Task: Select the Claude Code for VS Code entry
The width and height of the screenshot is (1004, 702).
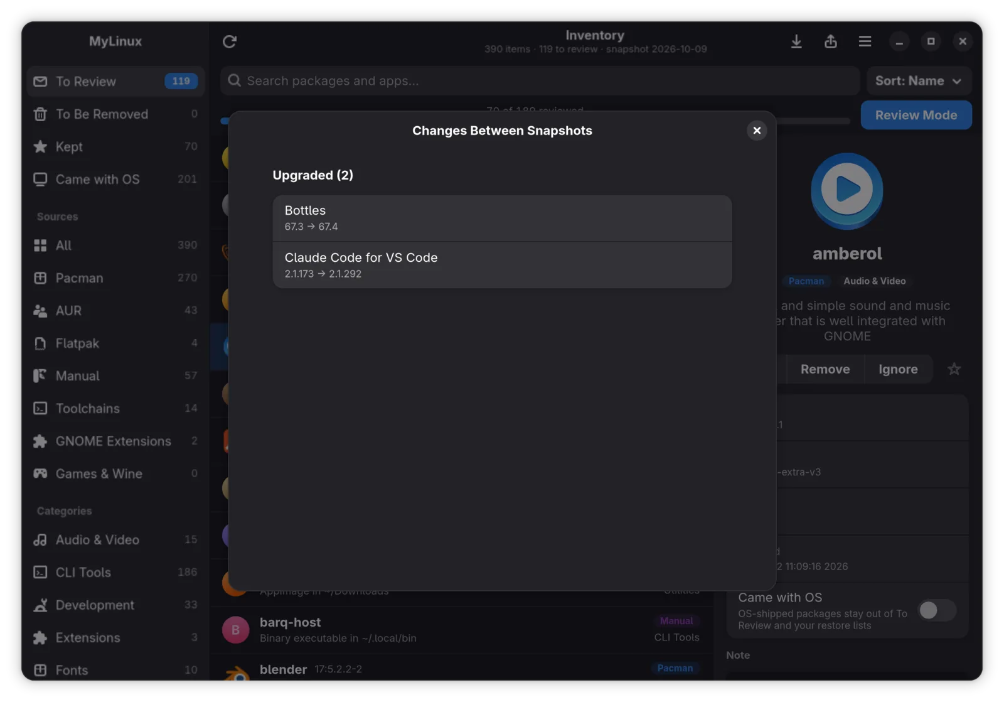Action: (502, 265)
